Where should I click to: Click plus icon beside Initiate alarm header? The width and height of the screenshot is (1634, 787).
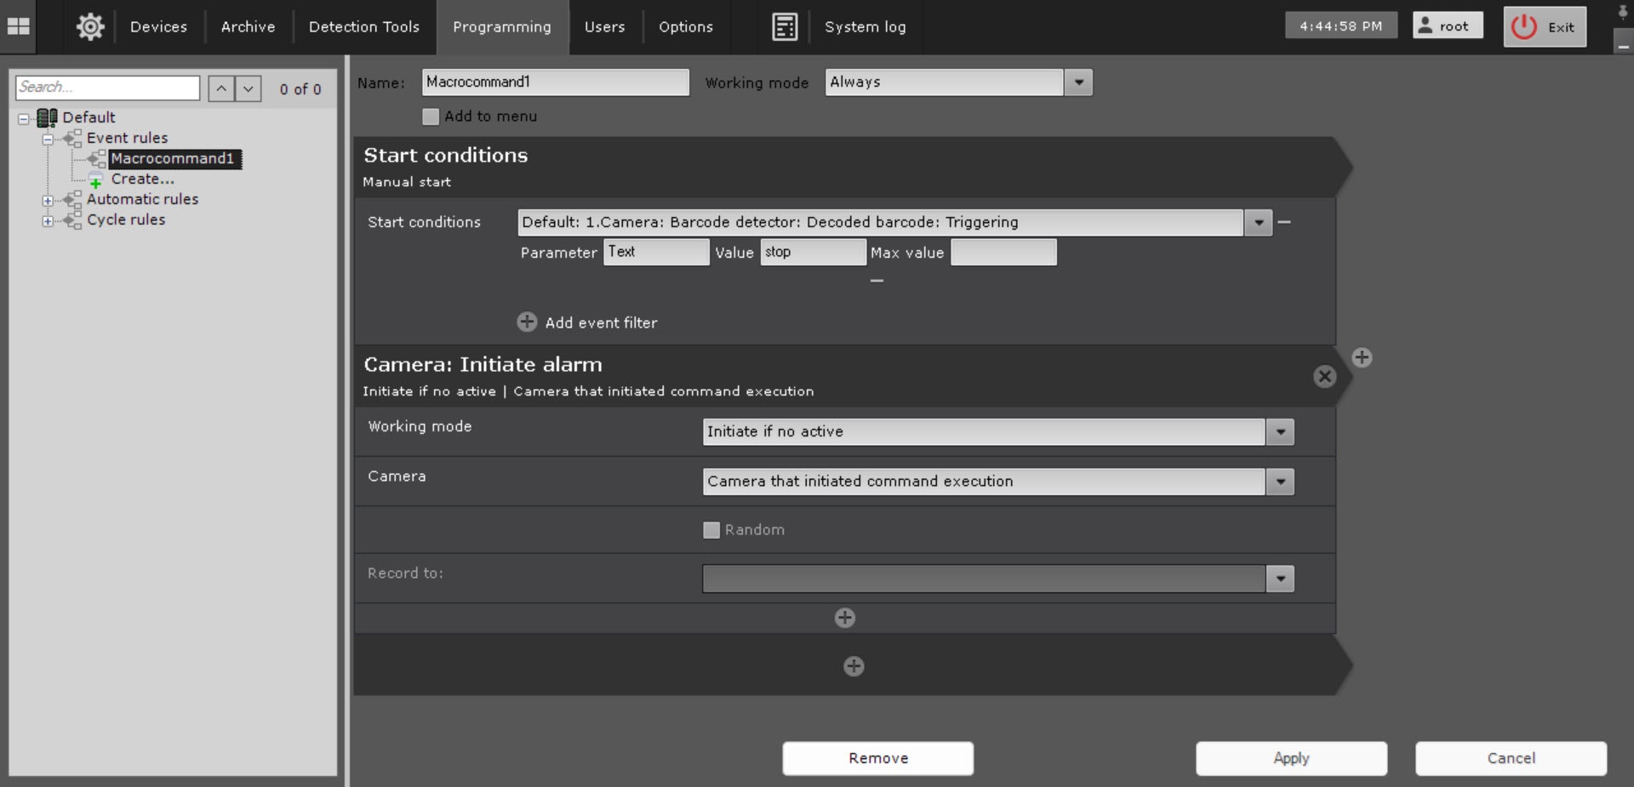click(x=1362, y=358)
